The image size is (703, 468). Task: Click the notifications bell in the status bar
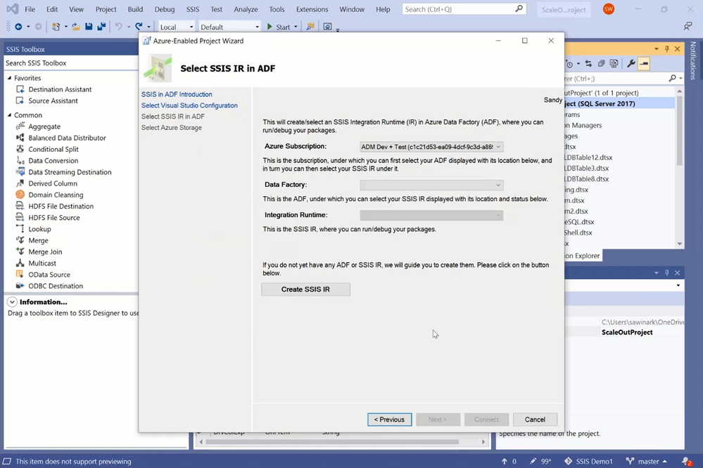[686, 461]
